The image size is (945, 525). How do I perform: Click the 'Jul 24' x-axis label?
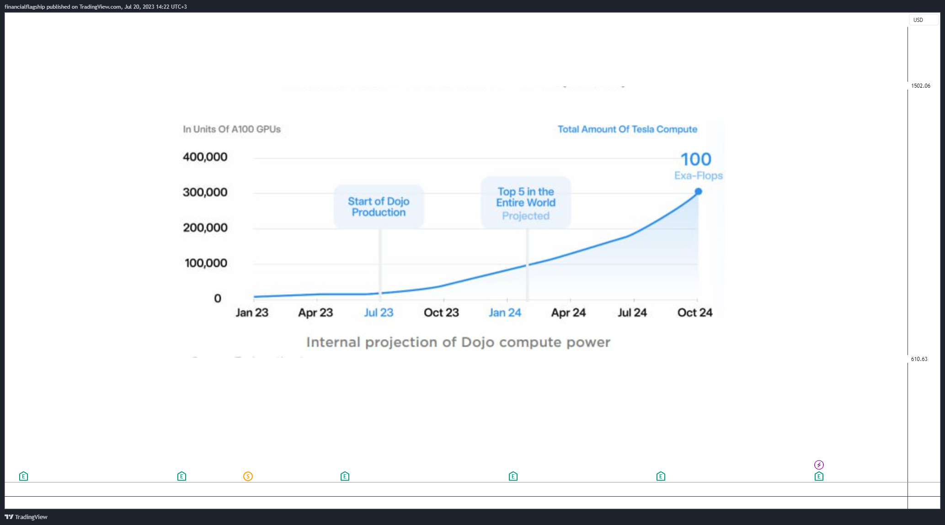pos(632,313)
